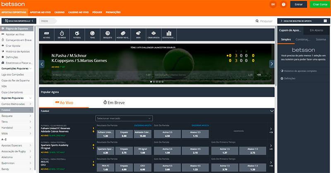Click the help question mark icon
Screen dimensions: 331x173
(x=283, y=5)
